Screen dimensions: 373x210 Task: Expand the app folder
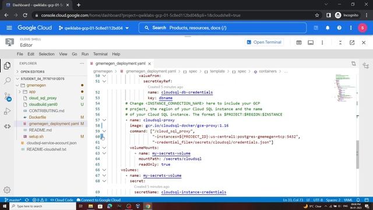[x=20, y=92]
